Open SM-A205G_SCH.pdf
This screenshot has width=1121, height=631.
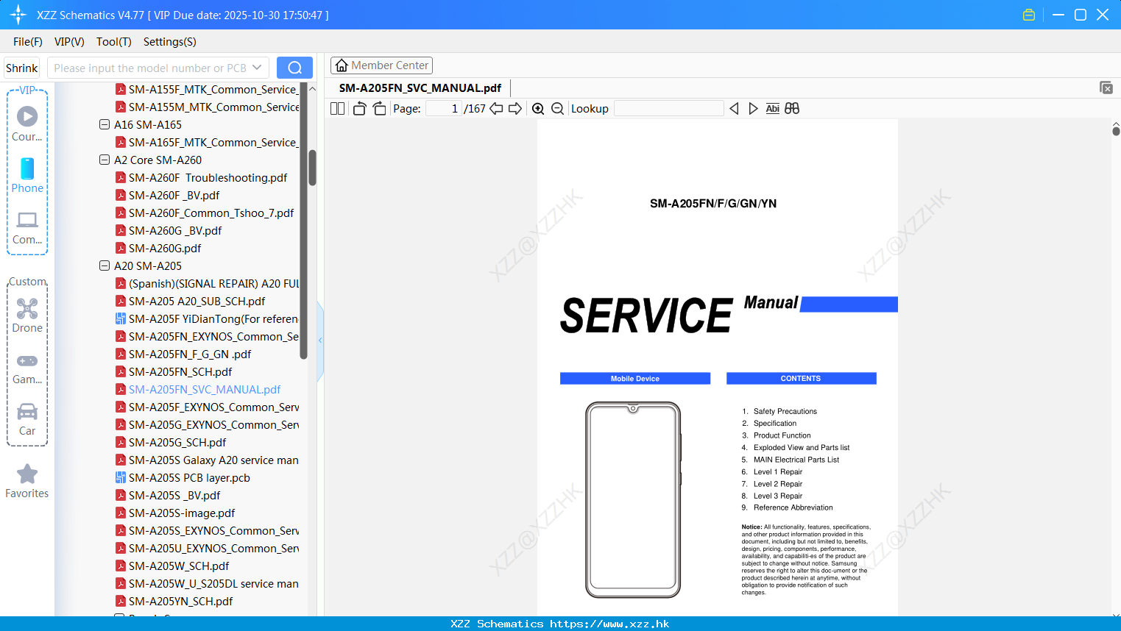coord(177,442)
